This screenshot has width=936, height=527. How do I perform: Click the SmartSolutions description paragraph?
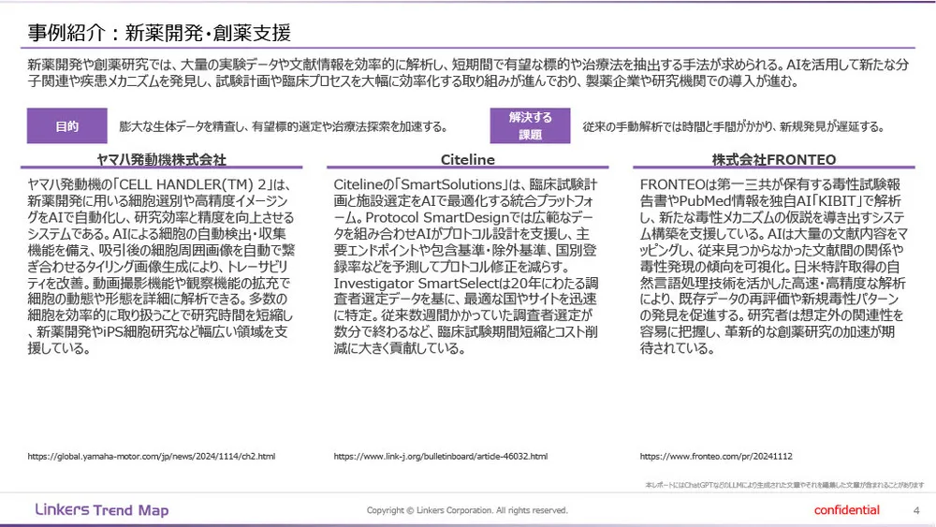coord(467,267)
